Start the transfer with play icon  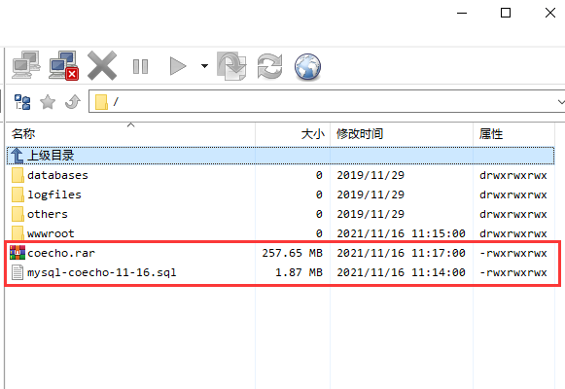click(x=178, y=66)
